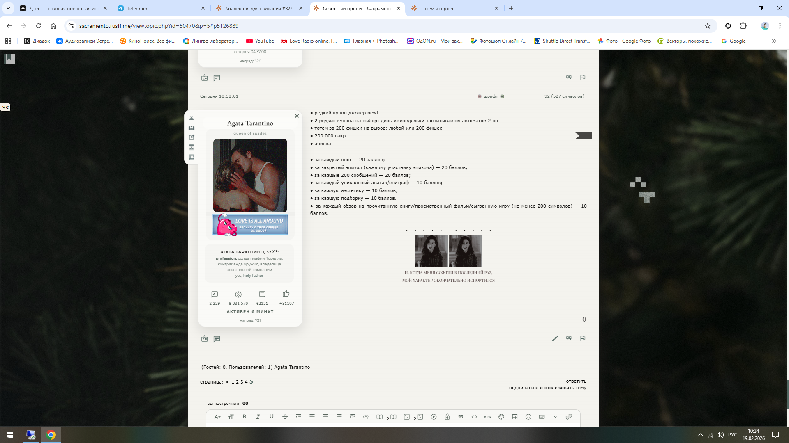Switch to the Тотемы героев tab
789x443 pixels.
click(437, 8)
